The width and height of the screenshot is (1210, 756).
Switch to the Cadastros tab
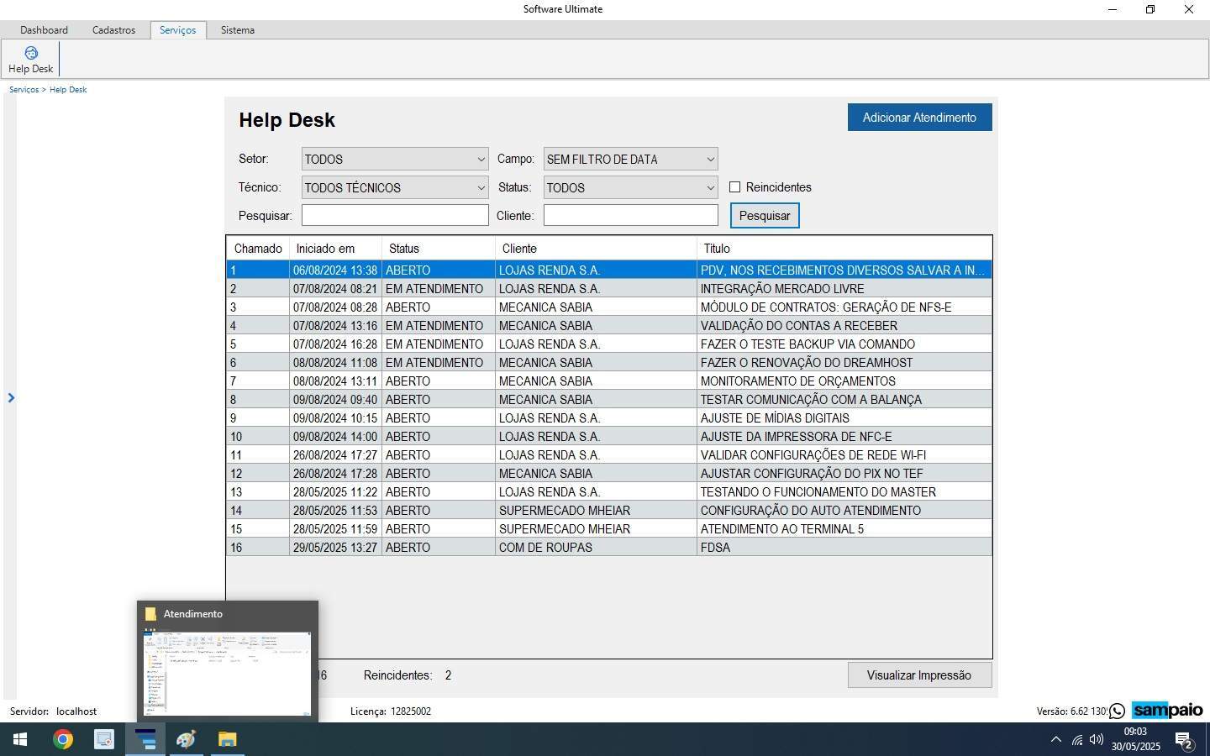point(113,30)
